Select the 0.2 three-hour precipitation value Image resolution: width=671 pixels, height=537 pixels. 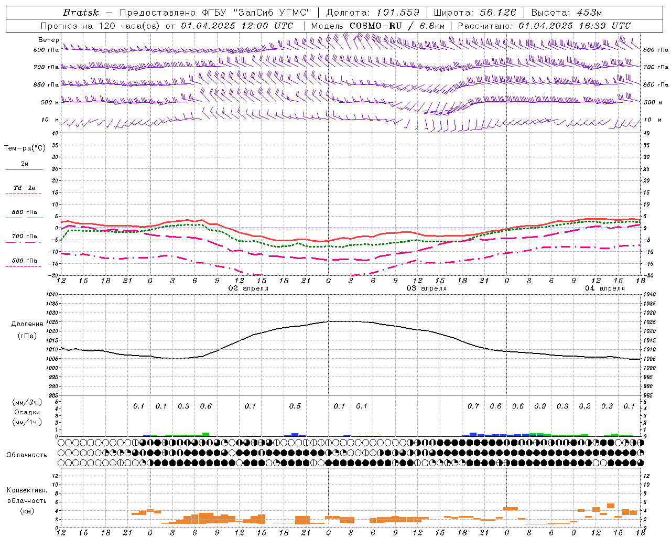[585, 406]
